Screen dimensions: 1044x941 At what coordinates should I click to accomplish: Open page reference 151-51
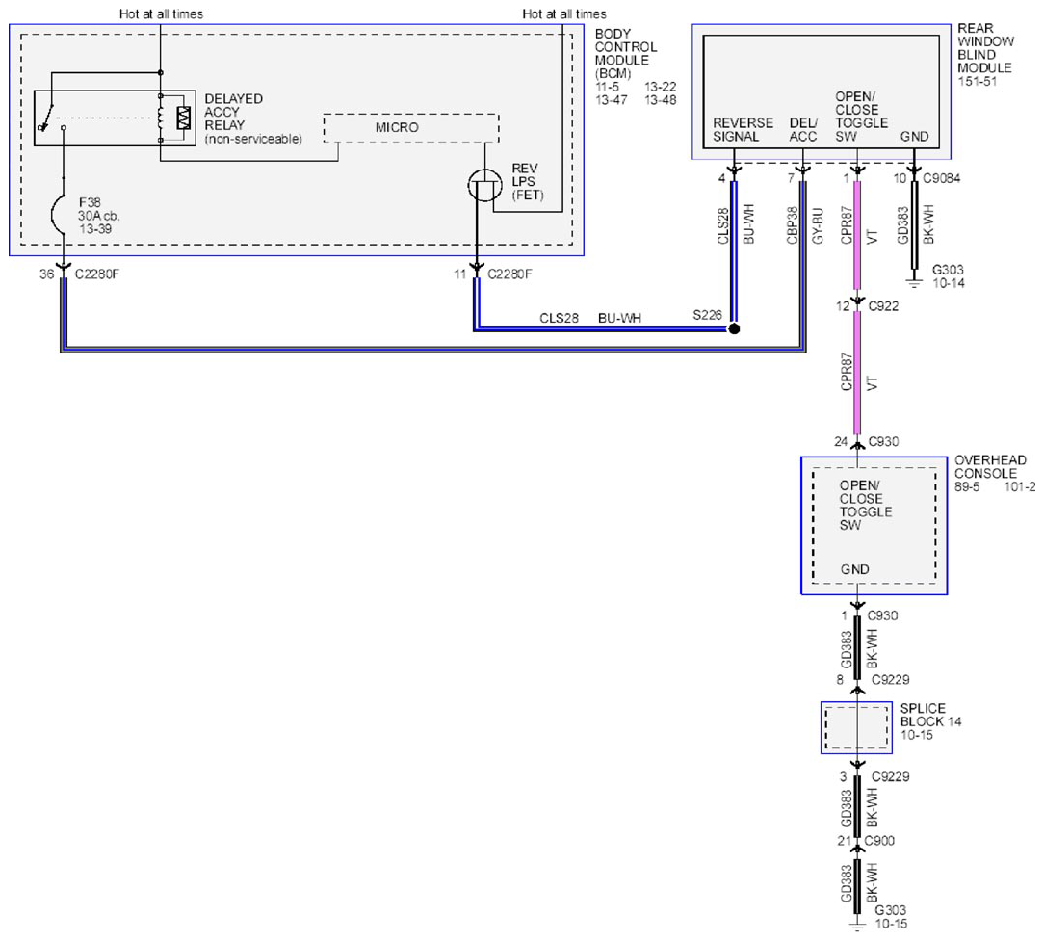coord(977,81)
